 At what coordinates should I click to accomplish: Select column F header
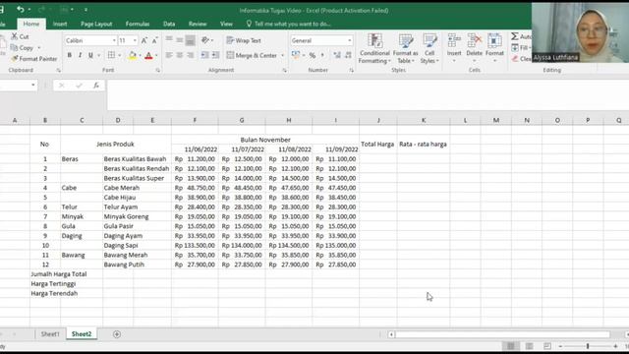coord(195,120)
